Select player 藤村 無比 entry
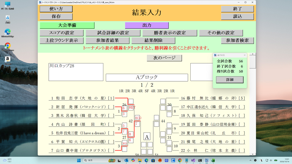Image resolution: width=292 pixels, height=164 pixels. pyautogui.click(x=212, y=98)
